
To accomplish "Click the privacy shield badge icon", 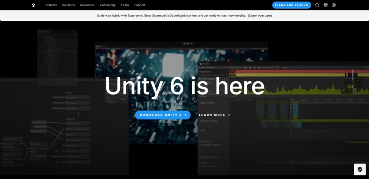I will point(360,169).
